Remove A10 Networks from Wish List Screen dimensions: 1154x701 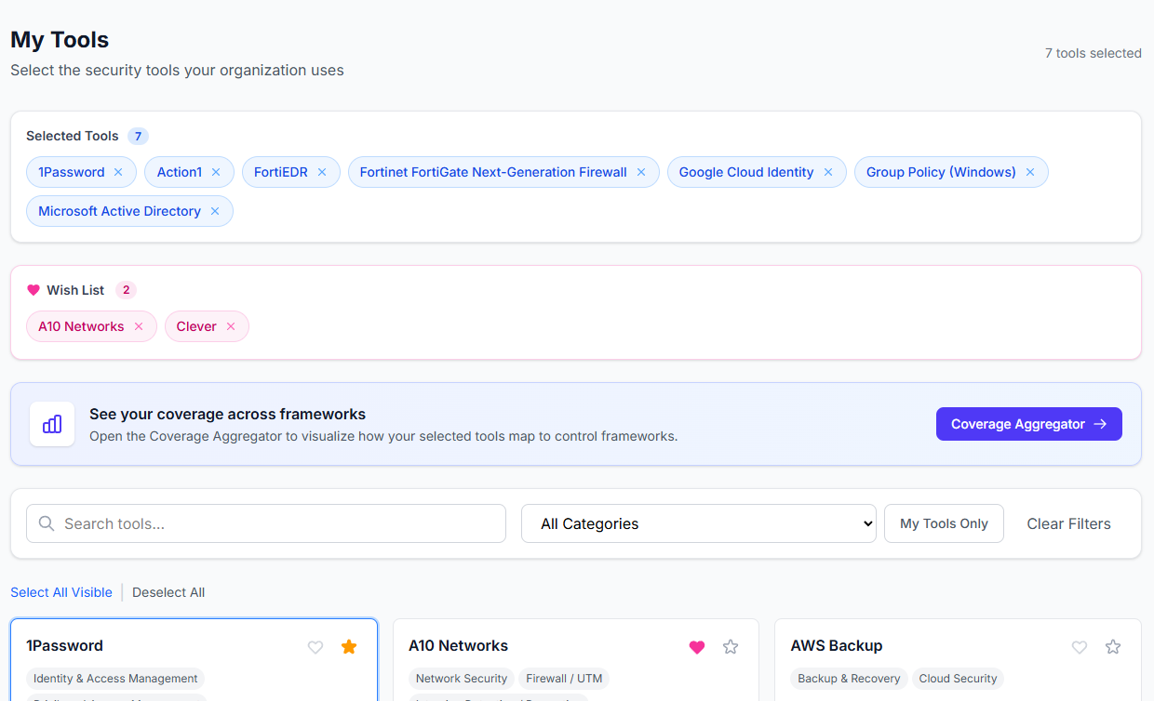[139, 326]
